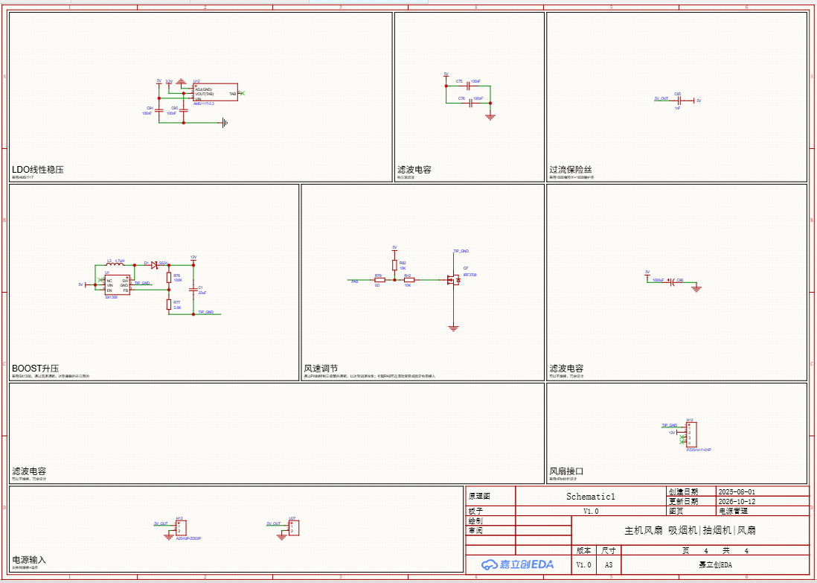Select the R42 10K gate resistor symbol
Image resolution: width=817 pixels, height=583 pixels.
pyautogui.click(x=409, y=280)
